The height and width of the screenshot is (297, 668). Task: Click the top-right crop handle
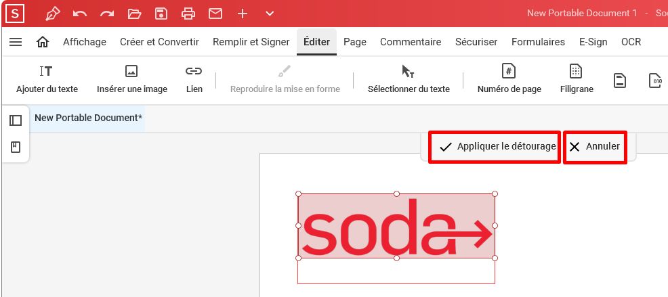point(495,193)
